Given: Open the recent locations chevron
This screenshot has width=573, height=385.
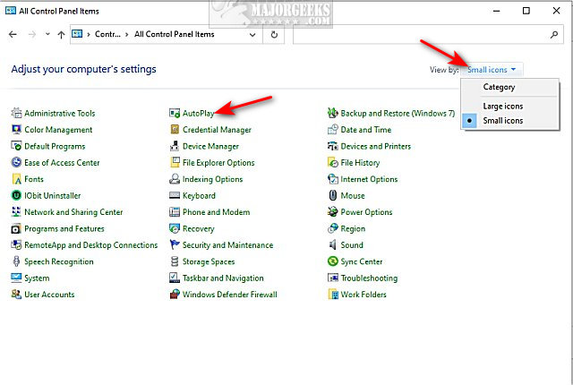Looking at the screenshot, I should 47,34.
